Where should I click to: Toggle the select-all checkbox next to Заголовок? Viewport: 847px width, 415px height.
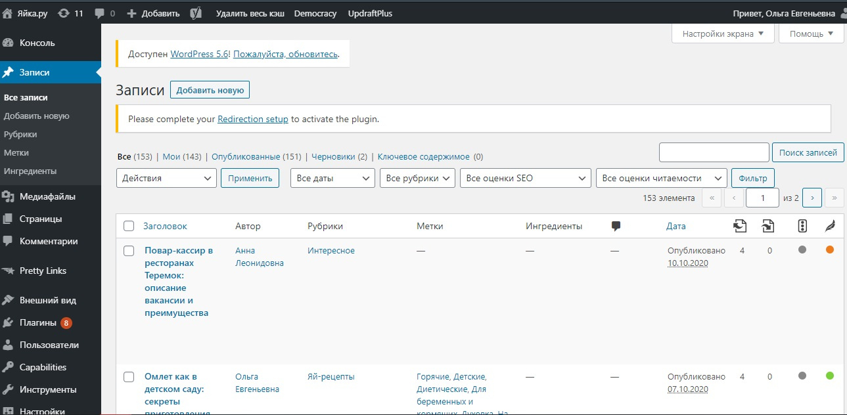(129, 227)
